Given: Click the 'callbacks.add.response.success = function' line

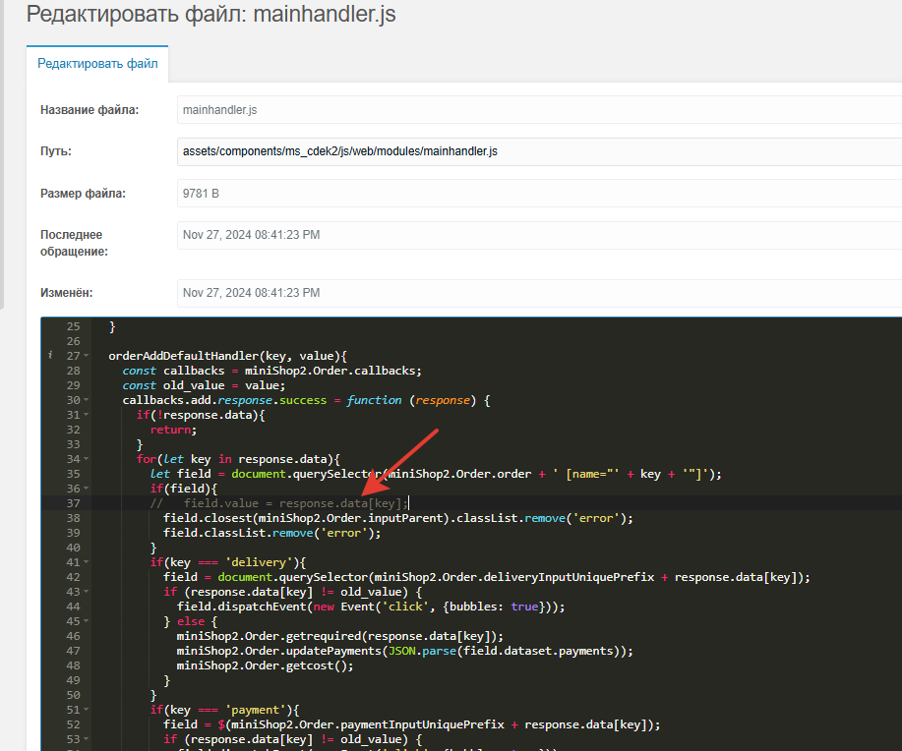Looking at the screenshot, I should (306, 400).
